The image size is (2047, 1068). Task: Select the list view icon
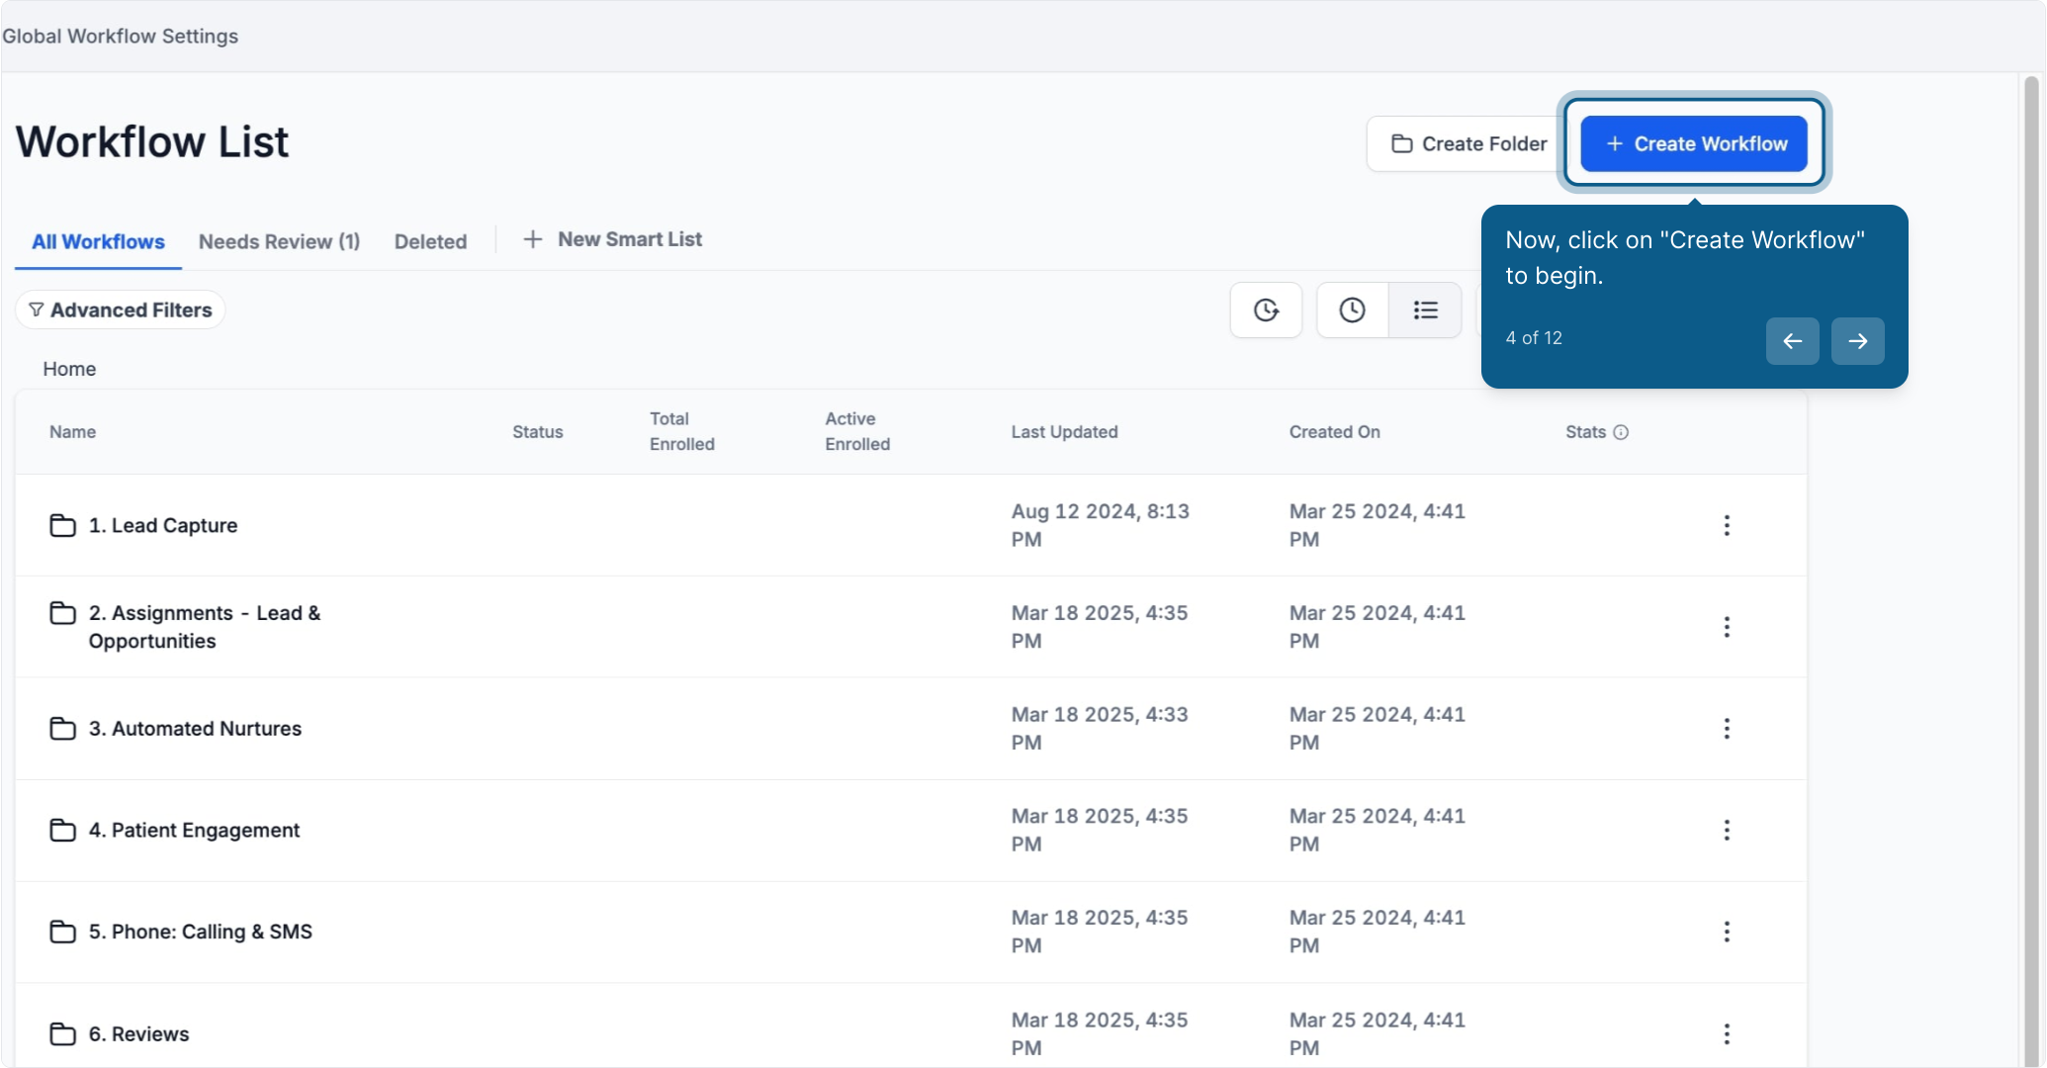(x=1425, y=310)
